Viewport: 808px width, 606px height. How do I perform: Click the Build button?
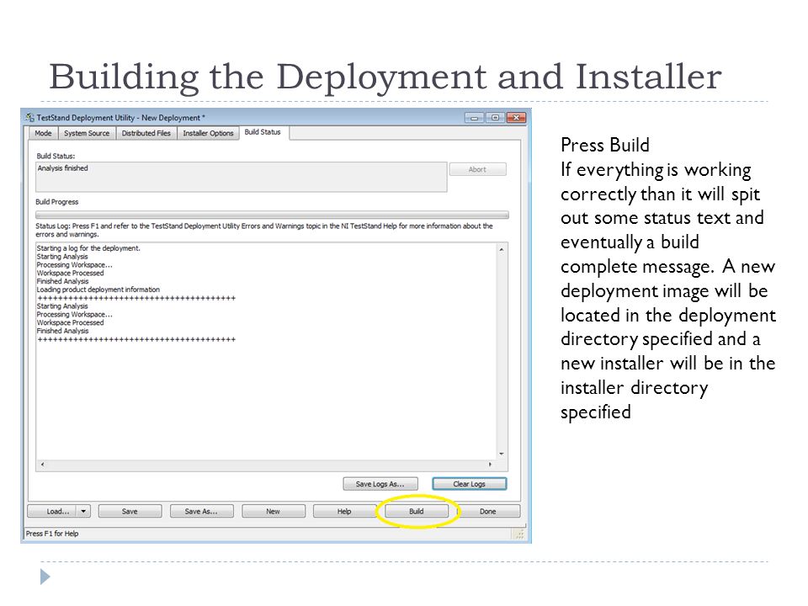417,511
